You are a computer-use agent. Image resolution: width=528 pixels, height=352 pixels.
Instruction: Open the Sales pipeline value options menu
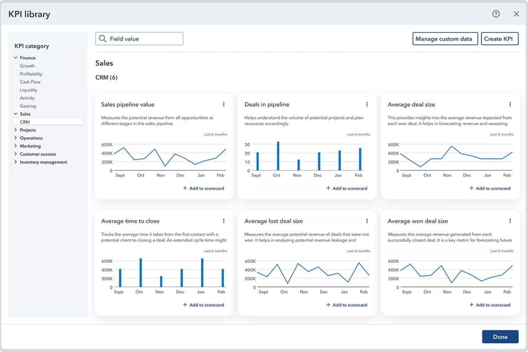pos(224,104)
